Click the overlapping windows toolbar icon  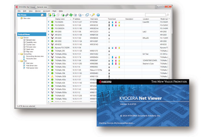87,15
